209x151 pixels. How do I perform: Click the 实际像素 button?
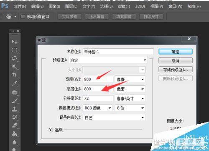point(69,17)
